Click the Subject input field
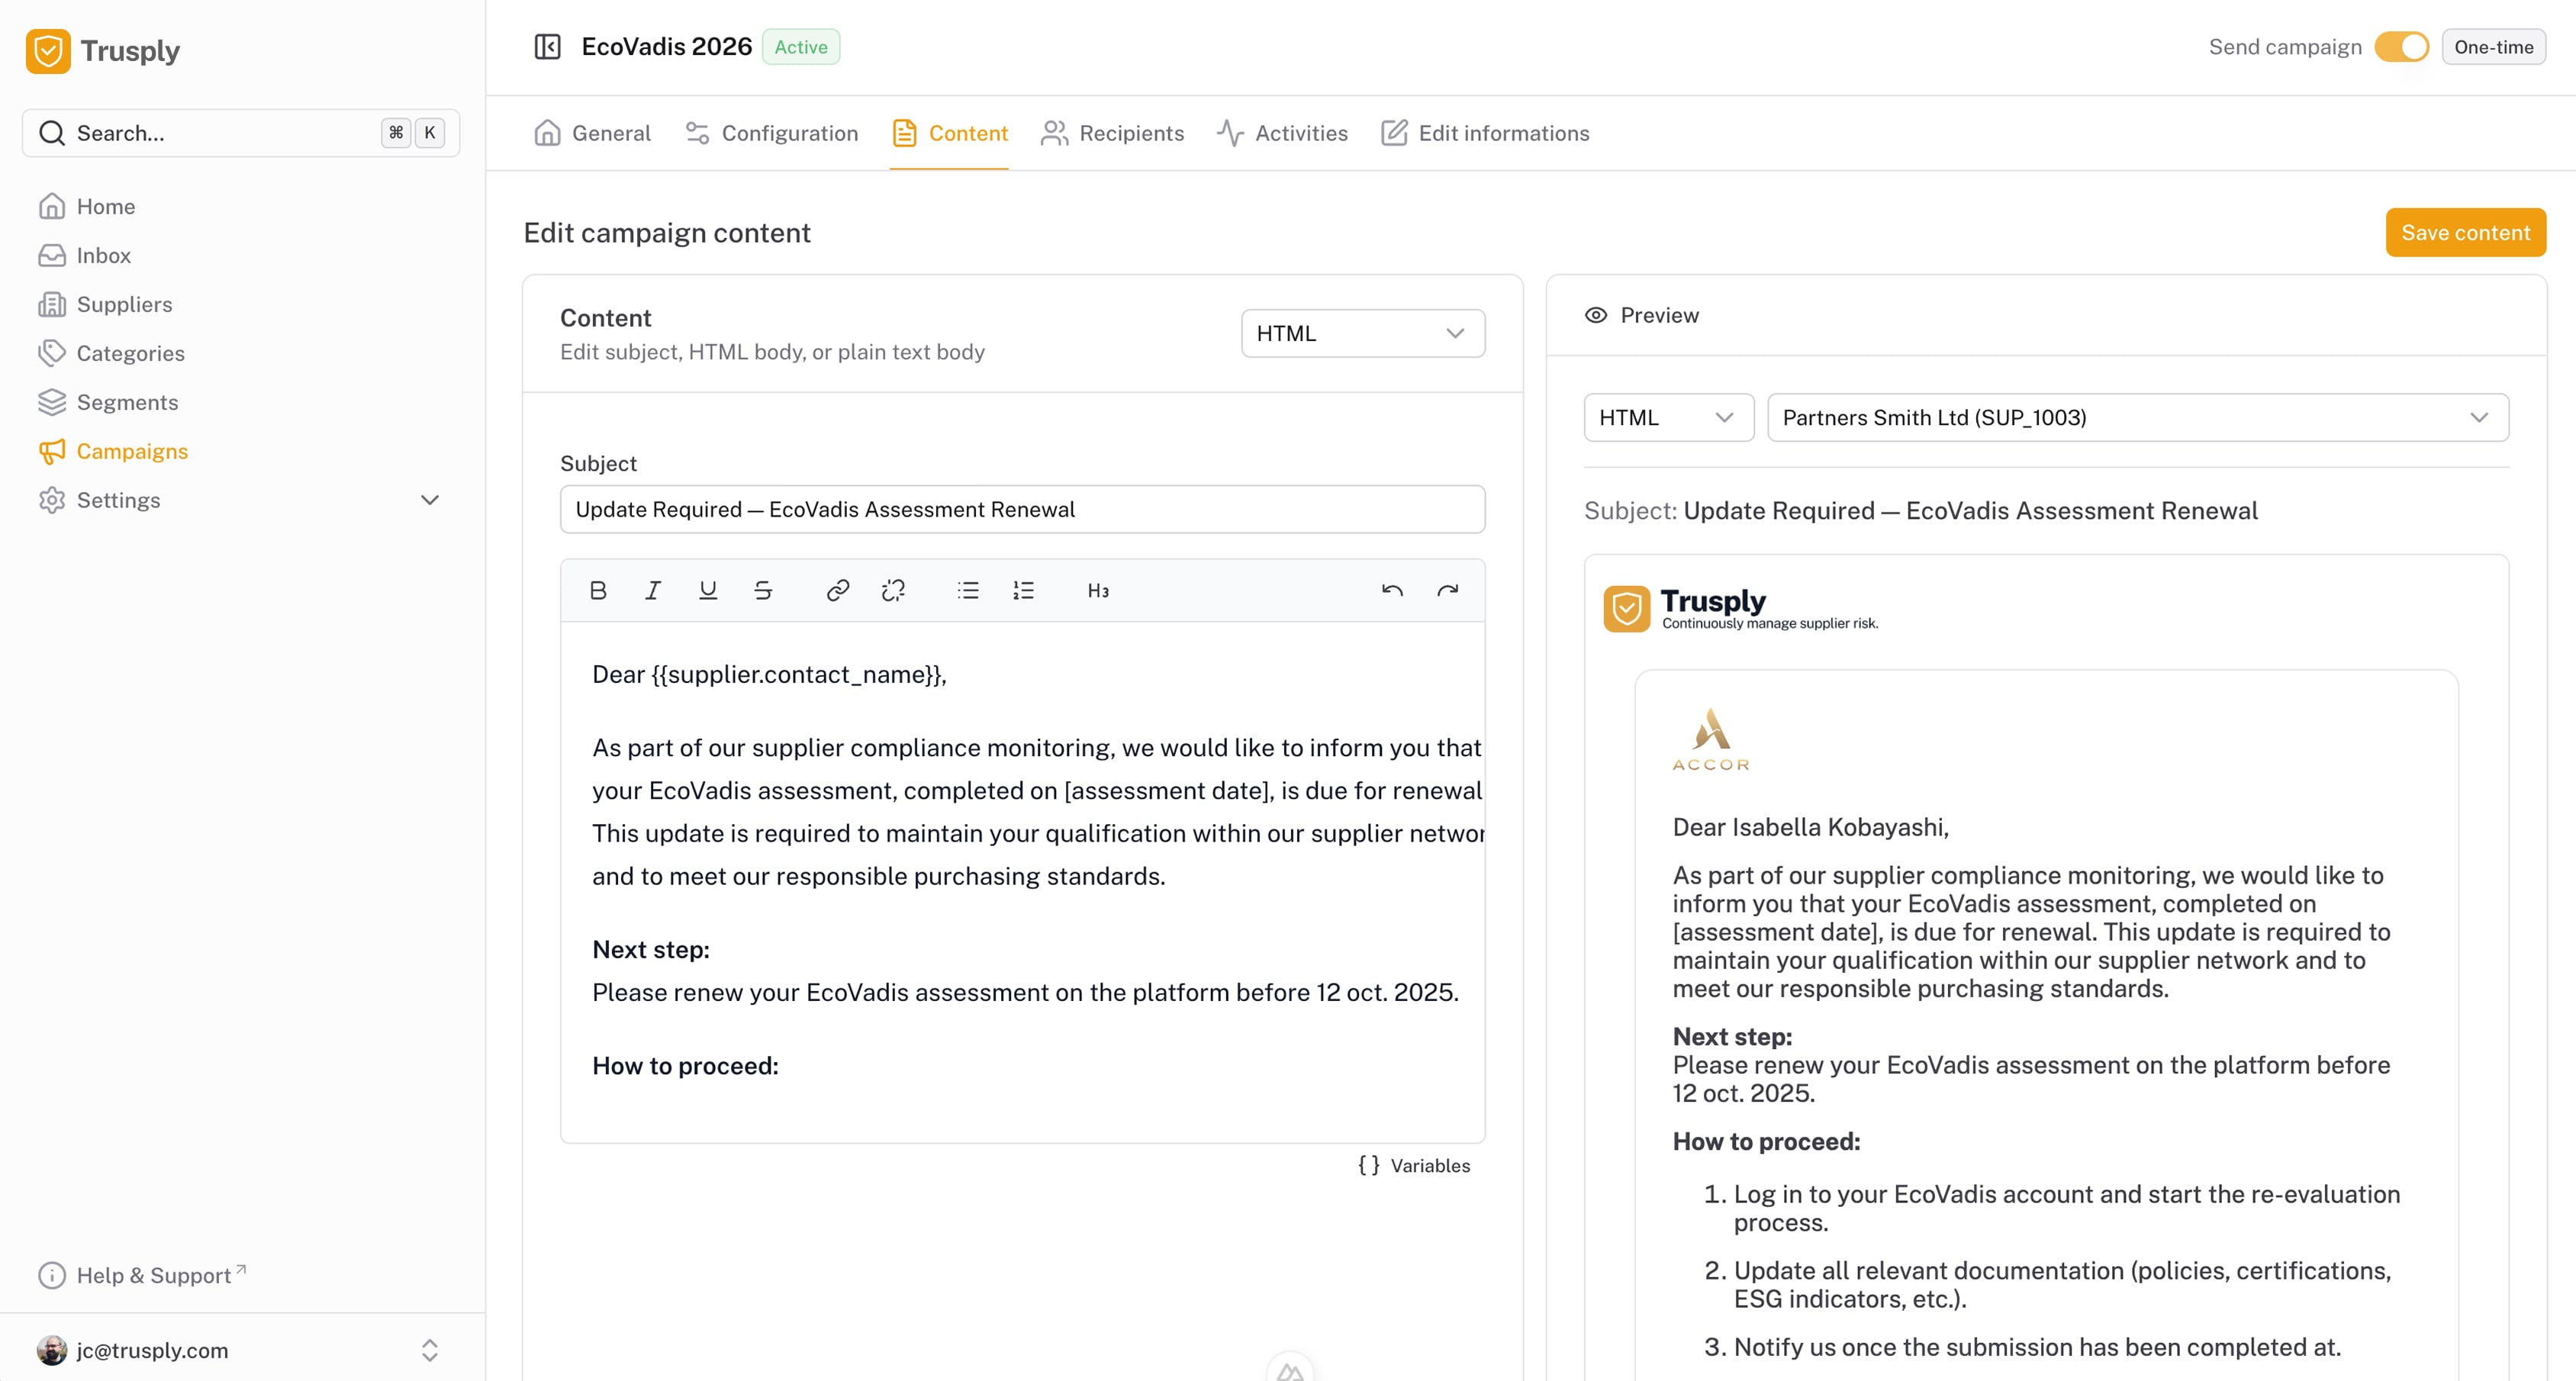This screenshot has width=2576, height=1381. click(x=1022, y=509)
